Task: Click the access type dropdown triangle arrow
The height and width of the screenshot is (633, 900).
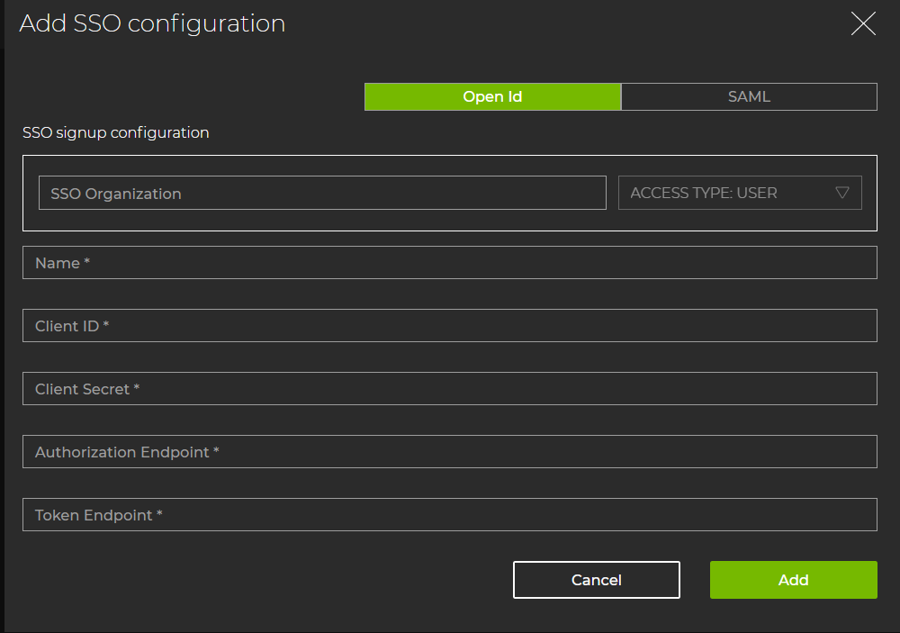Action: coord(842,192)
